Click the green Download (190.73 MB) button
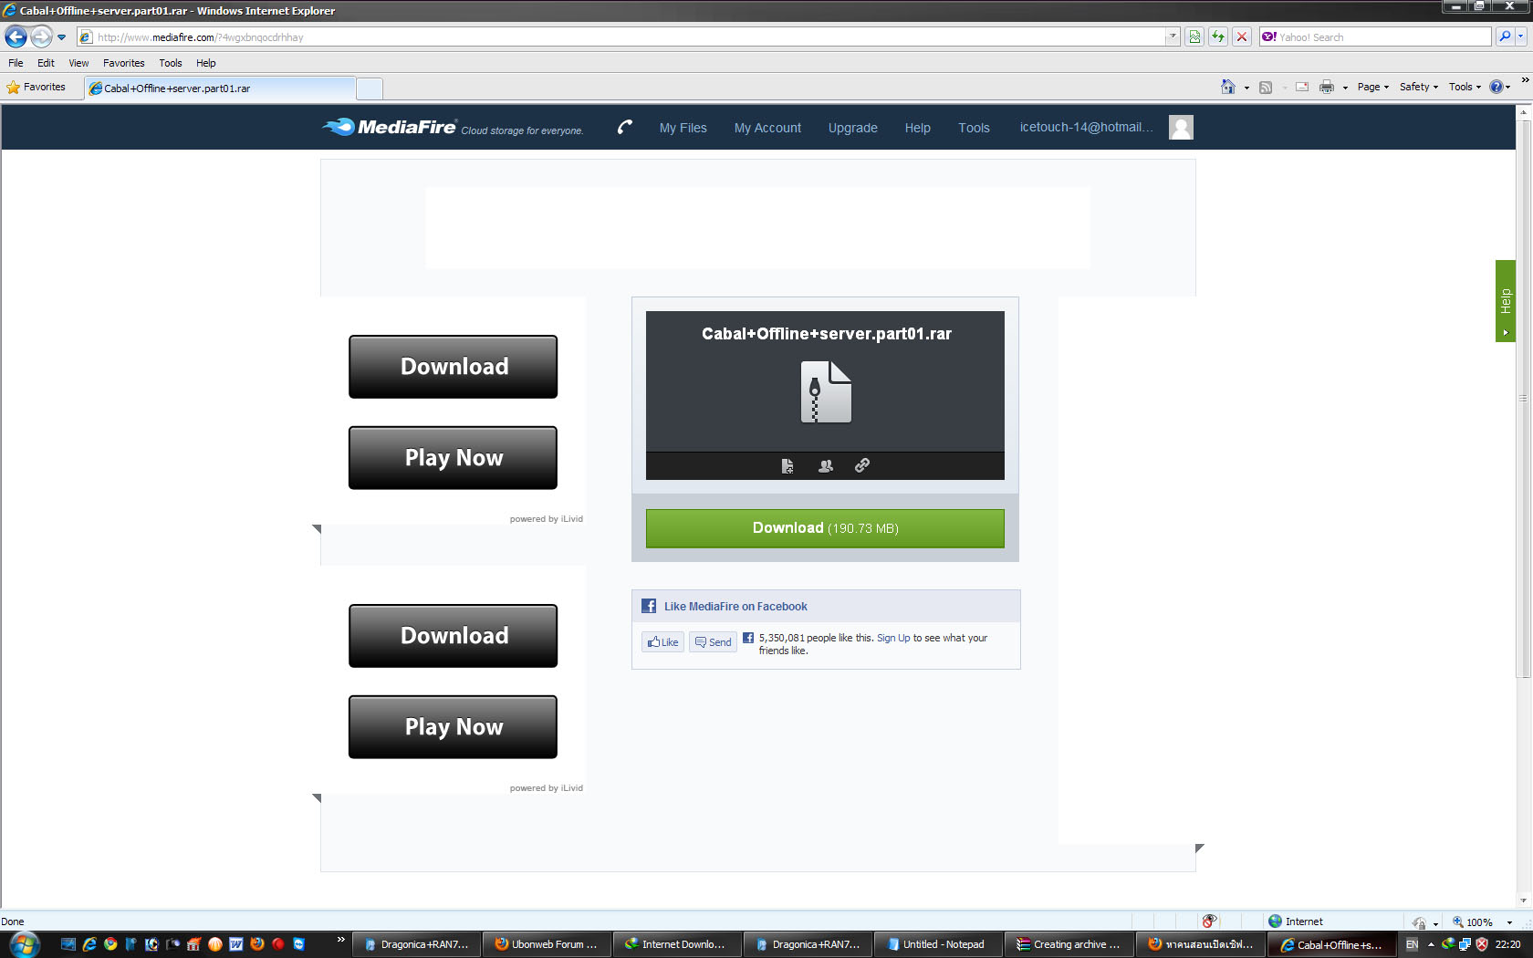The height and width of the screenshot is (958, 1533). [825, 528]
